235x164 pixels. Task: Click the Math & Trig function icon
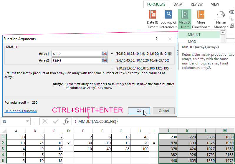click(x=185, y=14)
